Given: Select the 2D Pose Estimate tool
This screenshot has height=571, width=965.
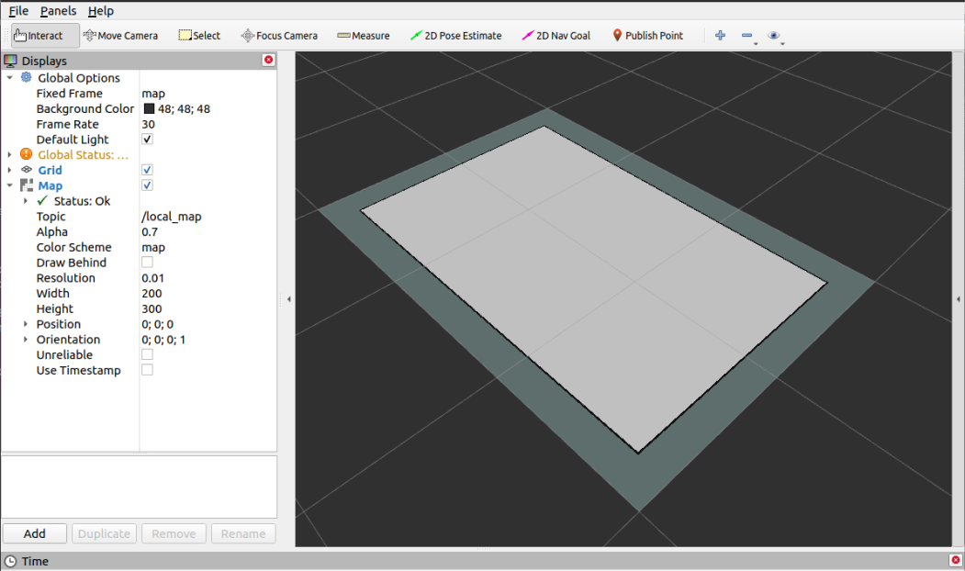Looking at the screenshot, I should [x=455, y=35].
